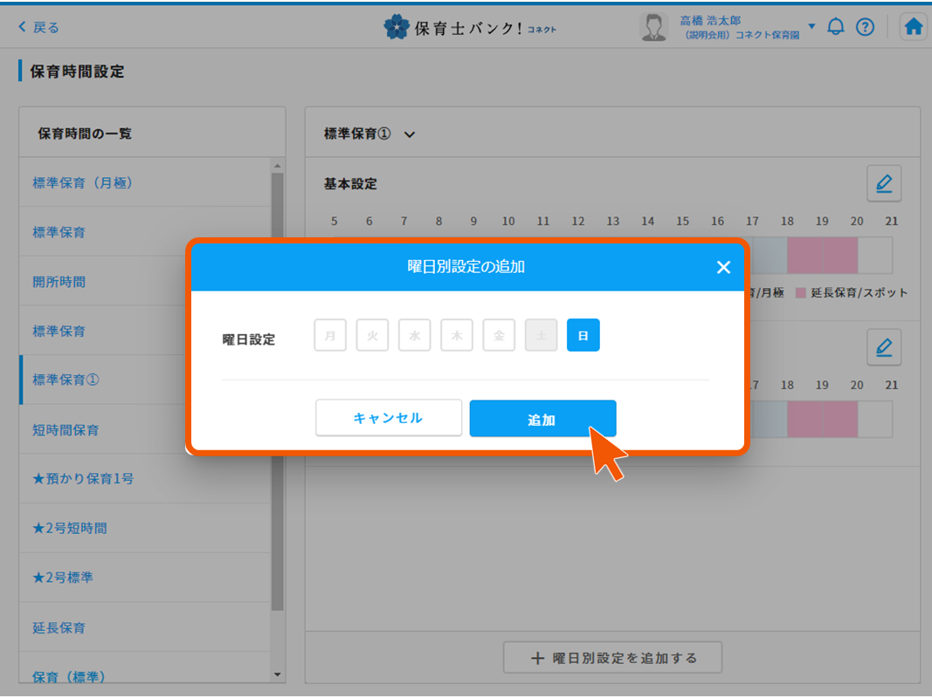The width and height of the screenshot is (932, 698).
Task: Expand the 標準保育① dropdown chevron
Action: [x=410, y=134]
